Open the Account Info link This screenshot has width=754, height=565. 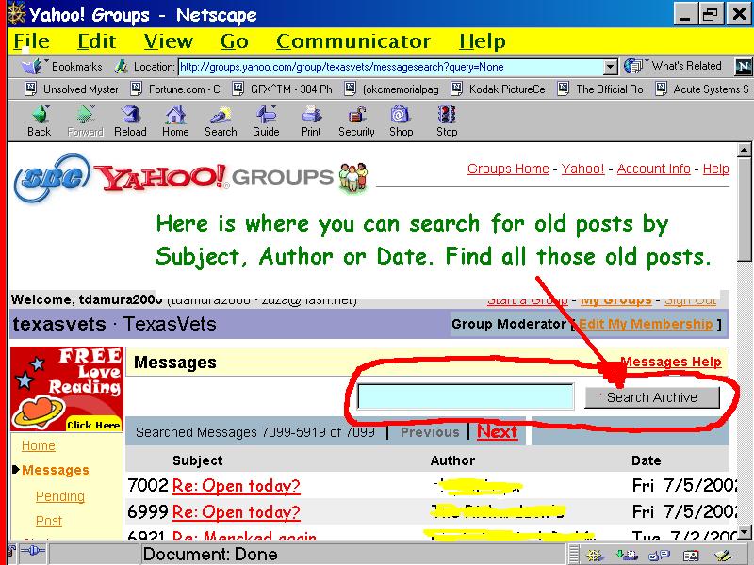(653, 169)
